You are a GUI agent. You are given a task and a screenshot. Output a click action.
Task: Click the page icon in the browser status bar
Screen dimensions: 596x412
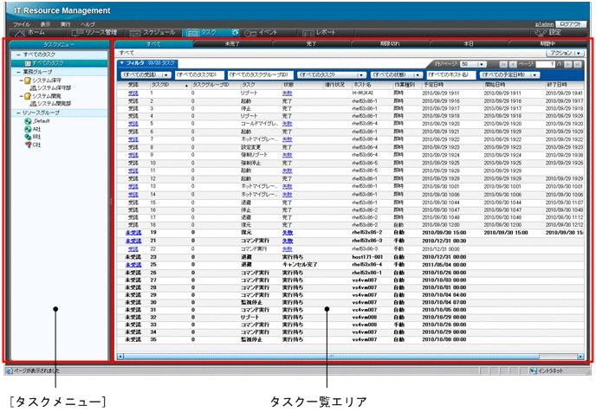pos(10,371)
